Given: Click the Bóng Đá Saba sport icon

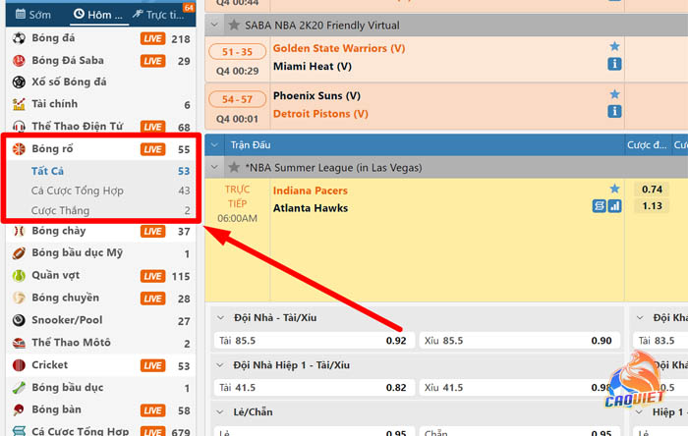Looking at the screenshot, I should pos(19,61).
